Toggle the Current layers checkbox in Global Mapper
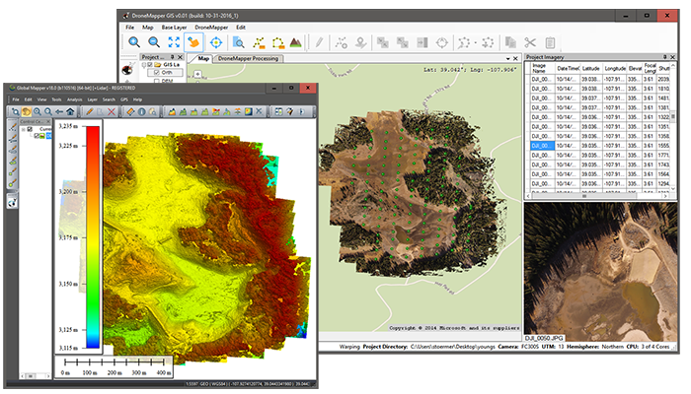691x394 pixels. (30, 129)
